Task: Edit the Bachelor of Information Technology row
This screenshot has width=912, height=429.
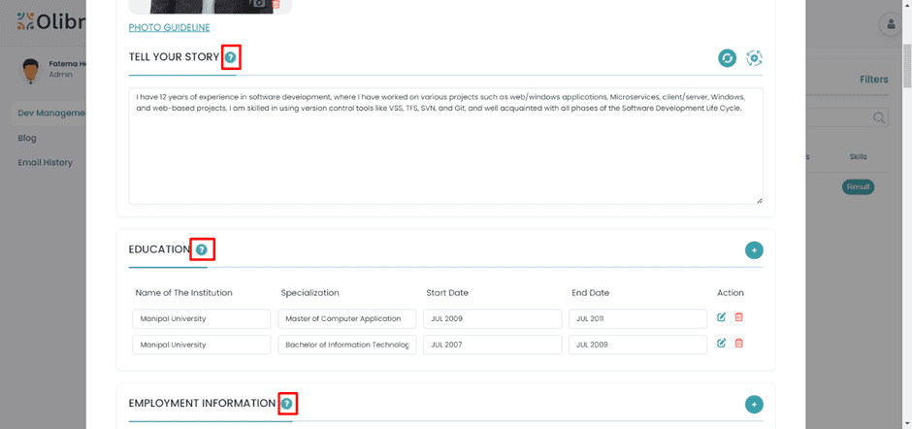Action: point(721,344)
